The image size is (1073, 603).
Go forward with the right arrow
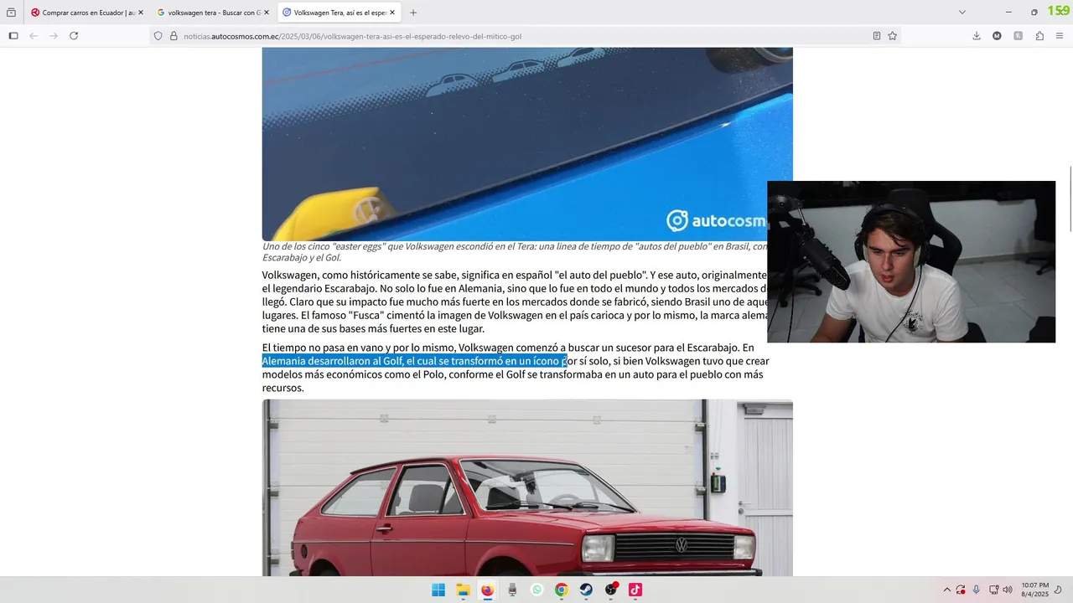(54, 36)
